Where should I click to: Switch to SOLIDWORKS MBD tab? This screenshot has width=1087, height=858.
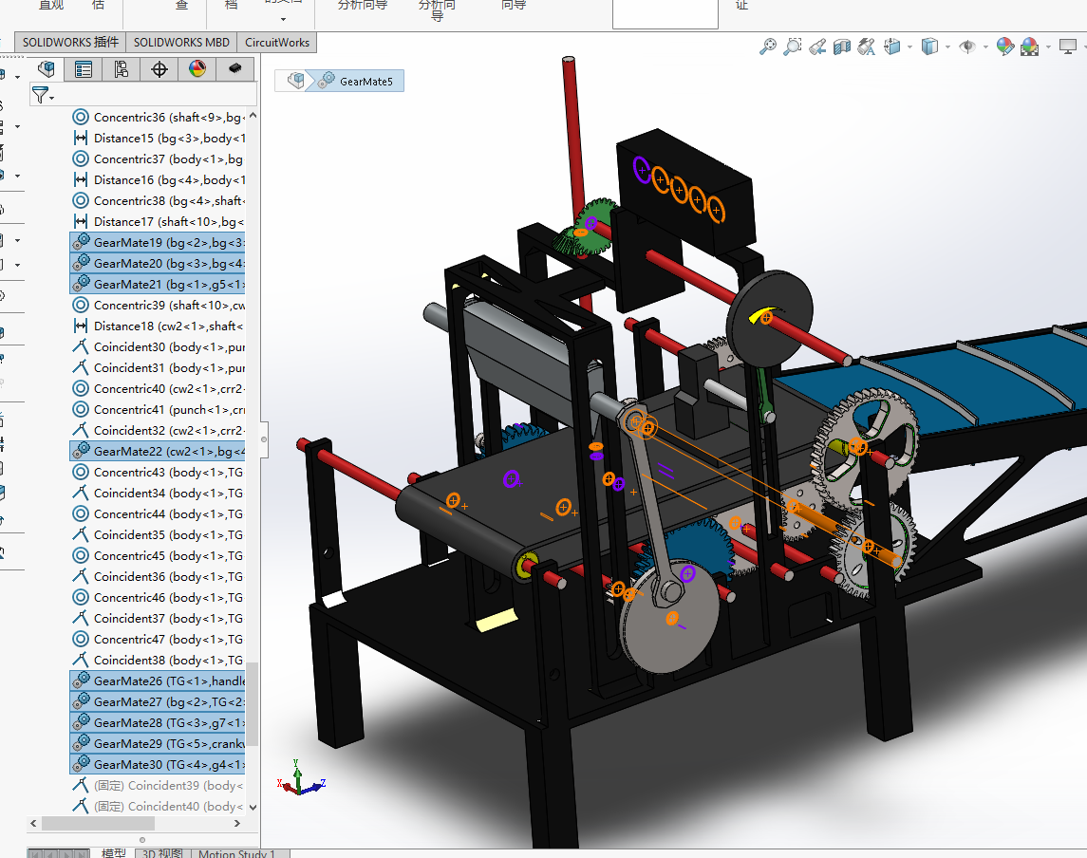pos(181,43)
